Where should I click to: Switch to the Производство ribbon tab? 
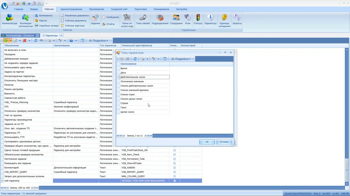[97, 9]
